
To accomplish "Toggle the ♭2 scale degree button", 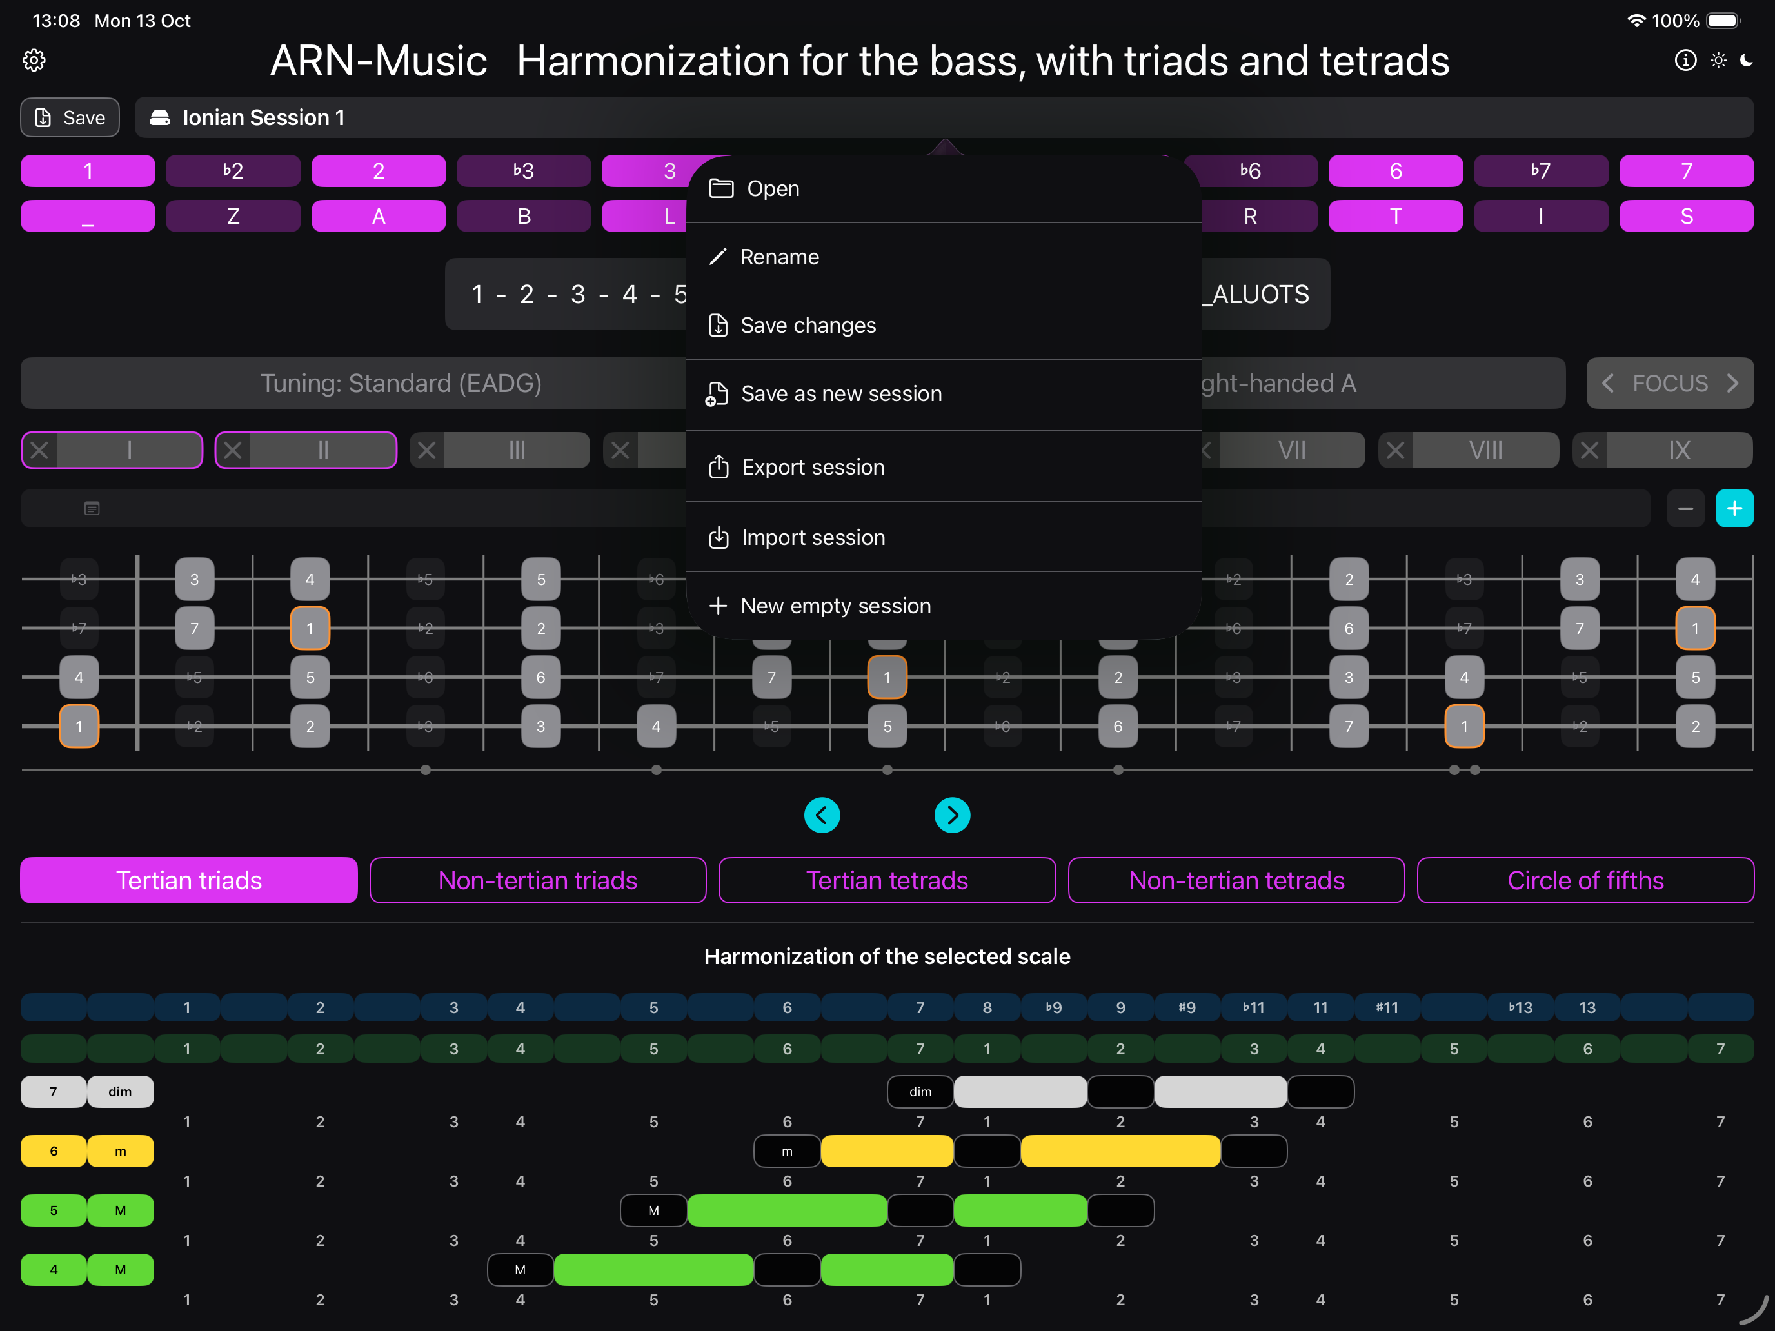I will click(x=233, y=171).
